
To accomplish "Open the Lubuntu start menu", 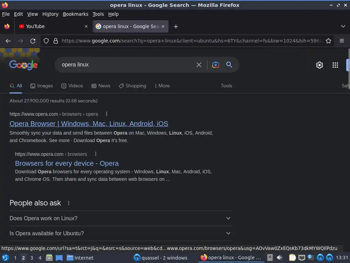I will coord(5,258).
